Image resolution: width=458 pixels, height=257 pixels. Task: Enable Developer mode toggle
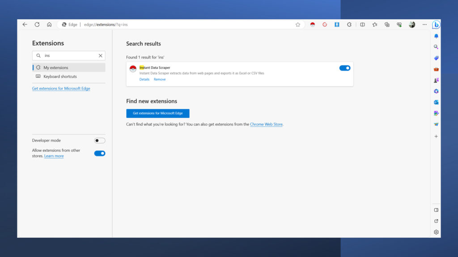point(100,141)
